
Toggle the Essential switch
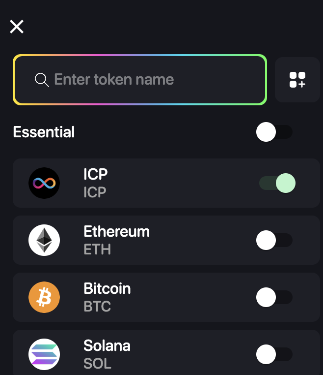tap(274, 132)
